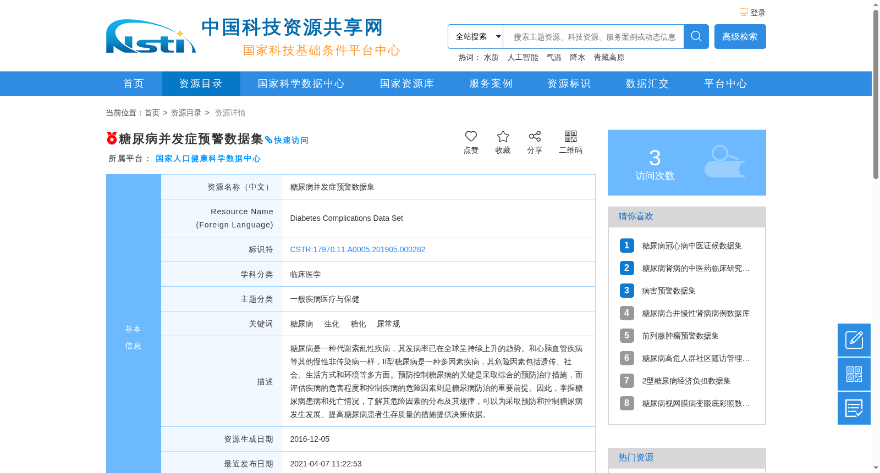Open the CSTR:17970.11.A0005.201905.000282 identifier link

pyautogui.click(x=358, y=249)
